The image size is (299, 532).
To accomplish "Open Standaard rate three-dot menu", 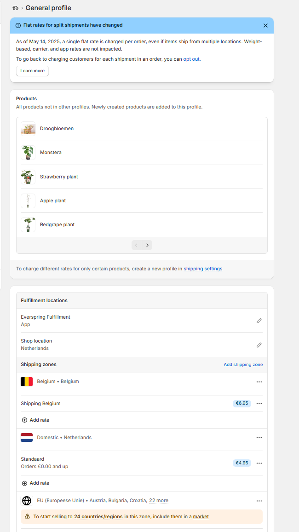I will coord(259,463).
